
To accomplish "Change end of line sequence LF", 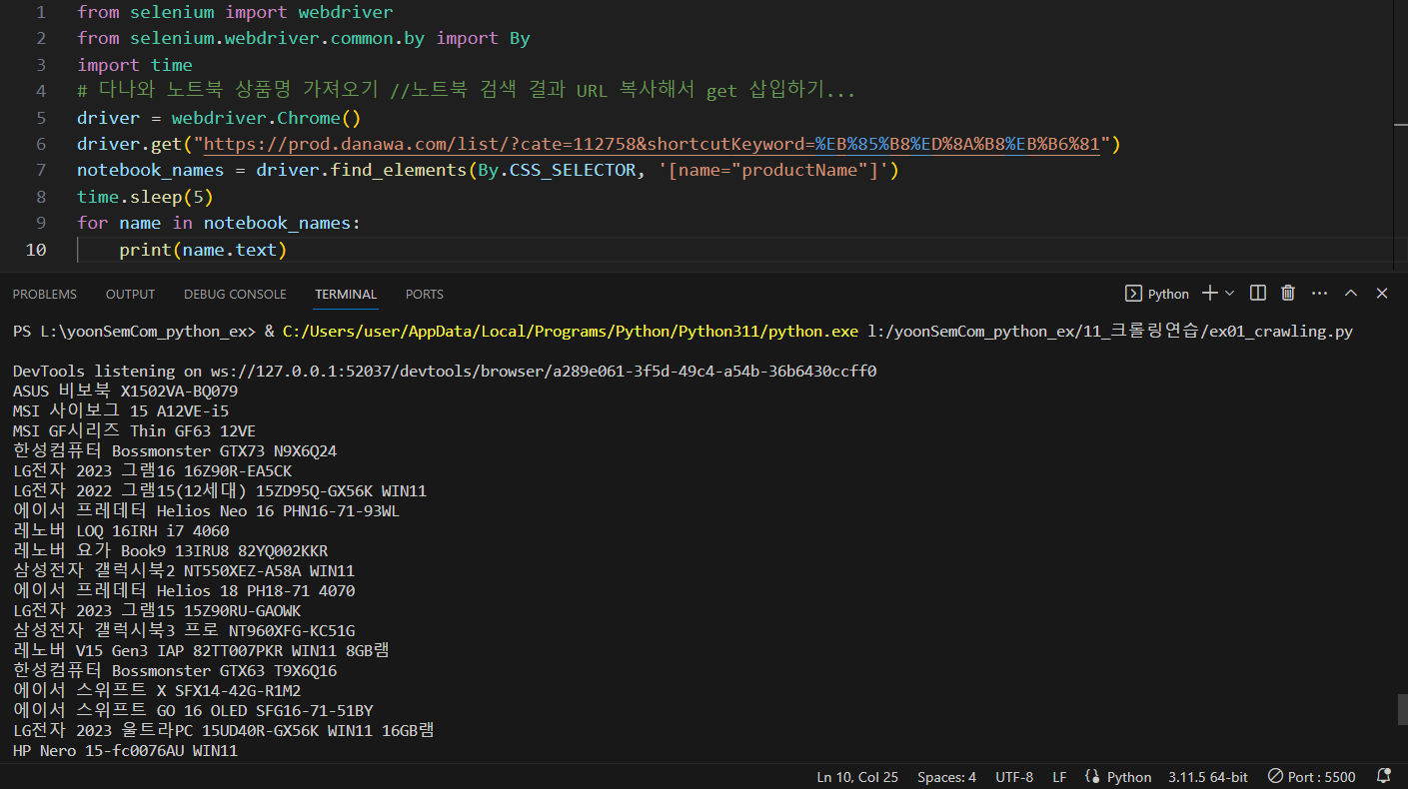I will [1059, 777].
